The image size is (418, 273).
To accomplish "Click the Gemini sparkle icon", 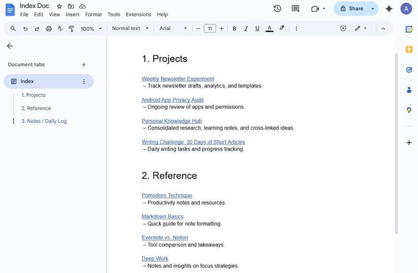I will point(389,9).
